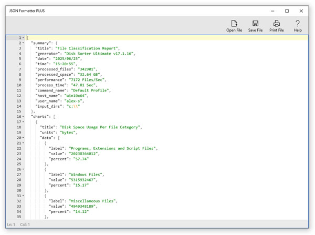Collapse the "charts" array on line 16
Screen dimensions: 315x235
23,117
